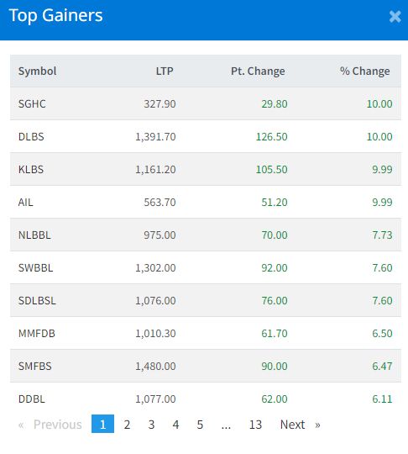Open the NLBBL stock symbol

(x=34, y=235)
